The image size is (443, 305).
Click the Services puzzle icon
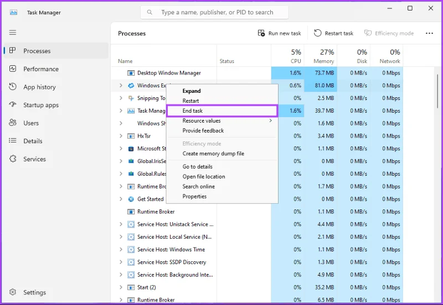13,159
